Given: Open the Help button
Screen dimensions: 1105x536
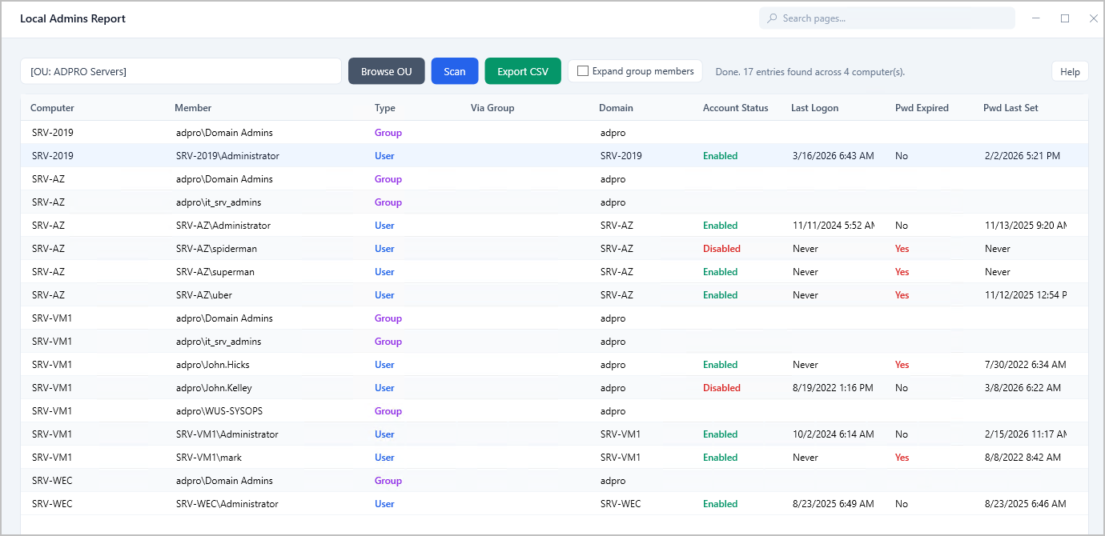Looking at the screenshot, I should point(1070,71).
